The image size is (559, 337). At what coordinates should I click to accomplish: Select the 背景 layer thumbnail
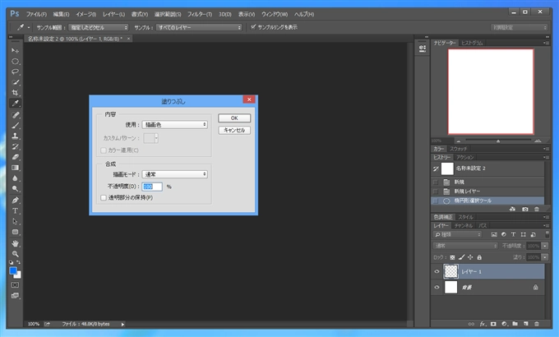[x=451, y=287]
